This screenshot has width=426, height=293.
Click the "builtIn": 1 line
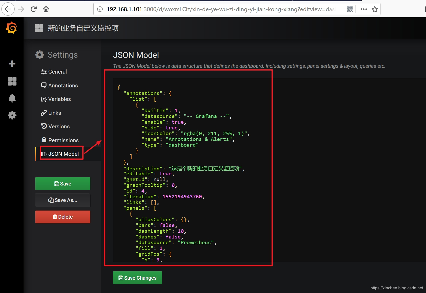(161, 110)
